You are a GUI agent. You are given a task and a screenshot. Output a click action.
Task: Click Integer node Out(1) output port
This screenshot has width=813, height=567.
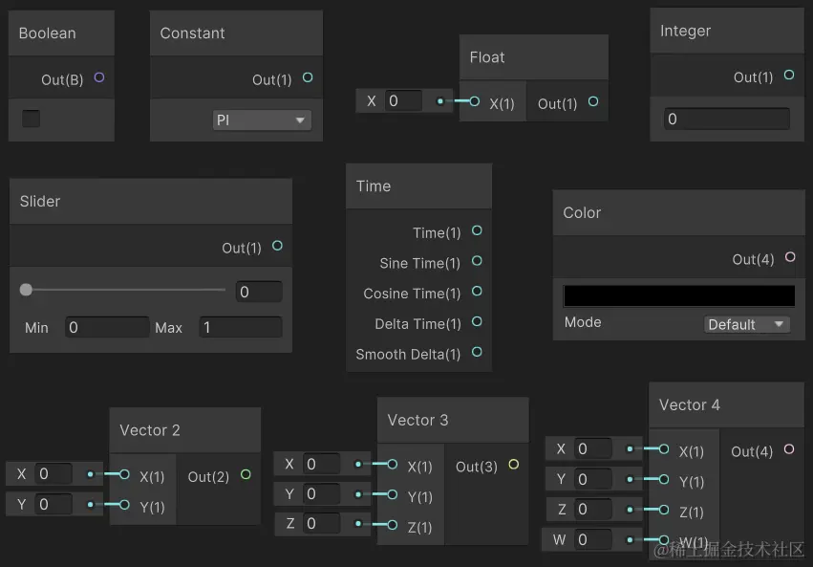[788, 76]
